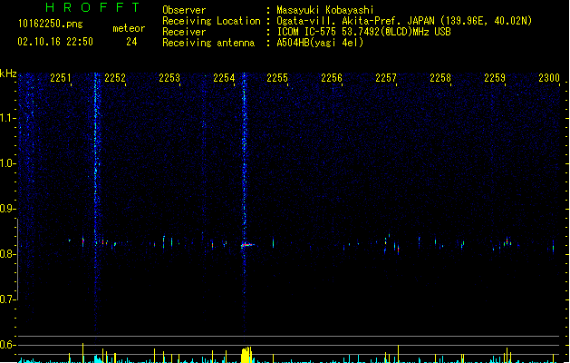Screen dimensions: 570x363
Task: Click the 1.0 kHz axis label
Action: [x=7, y=163]
